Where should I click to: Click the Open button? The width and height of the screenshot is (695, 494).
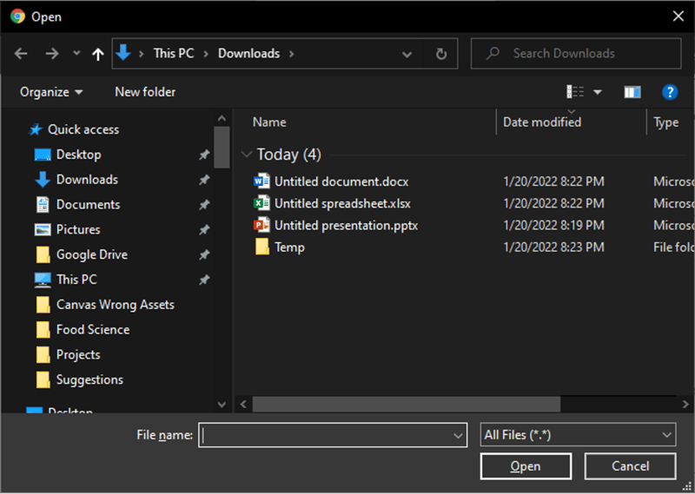[526, 466]
